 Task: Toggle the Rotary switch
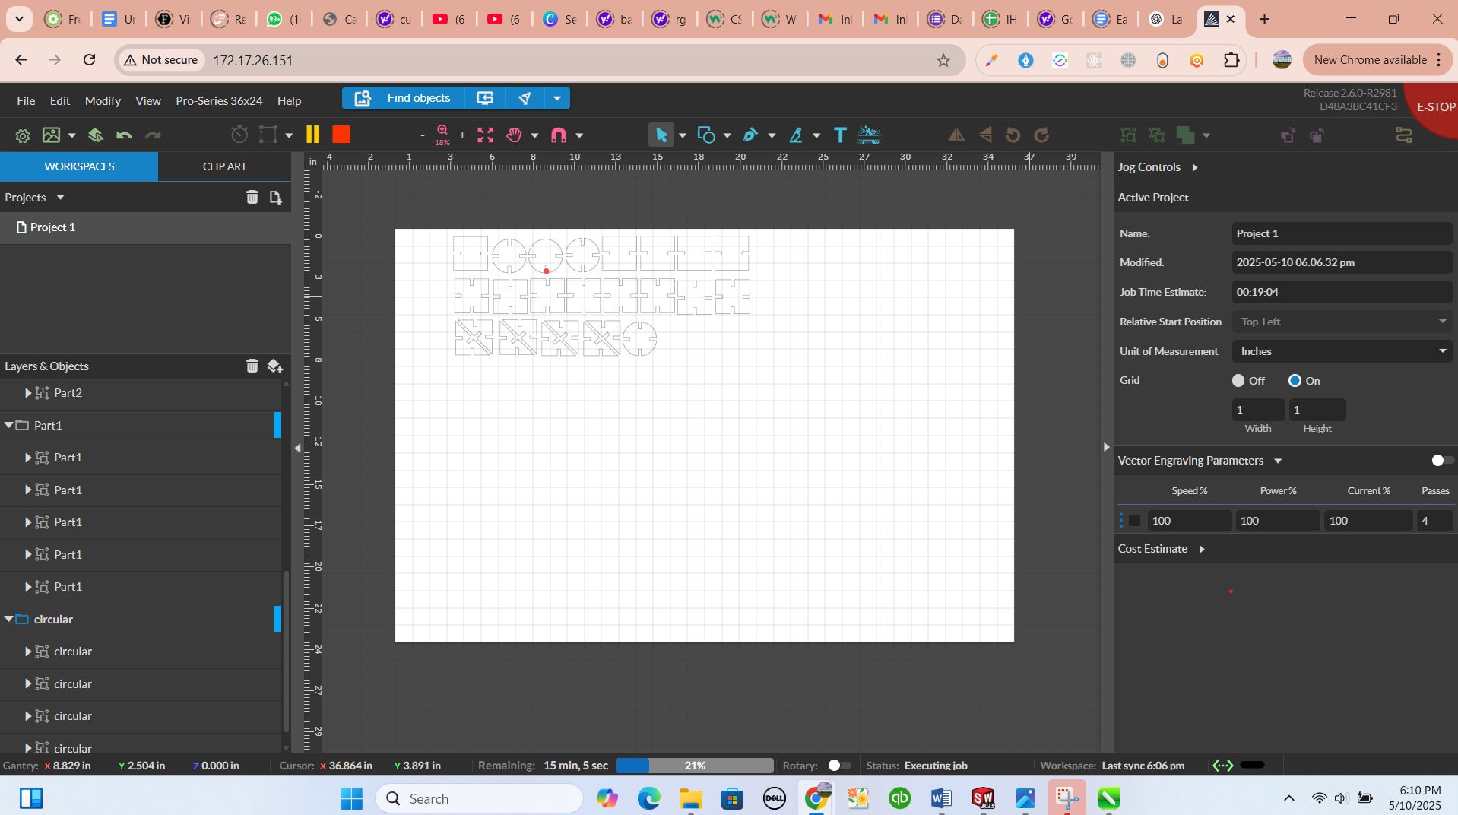[838, 766]
